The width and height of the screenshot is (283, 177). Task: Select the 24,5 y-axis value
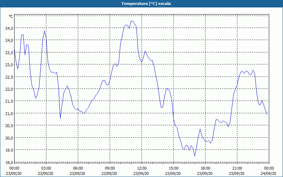9,28
